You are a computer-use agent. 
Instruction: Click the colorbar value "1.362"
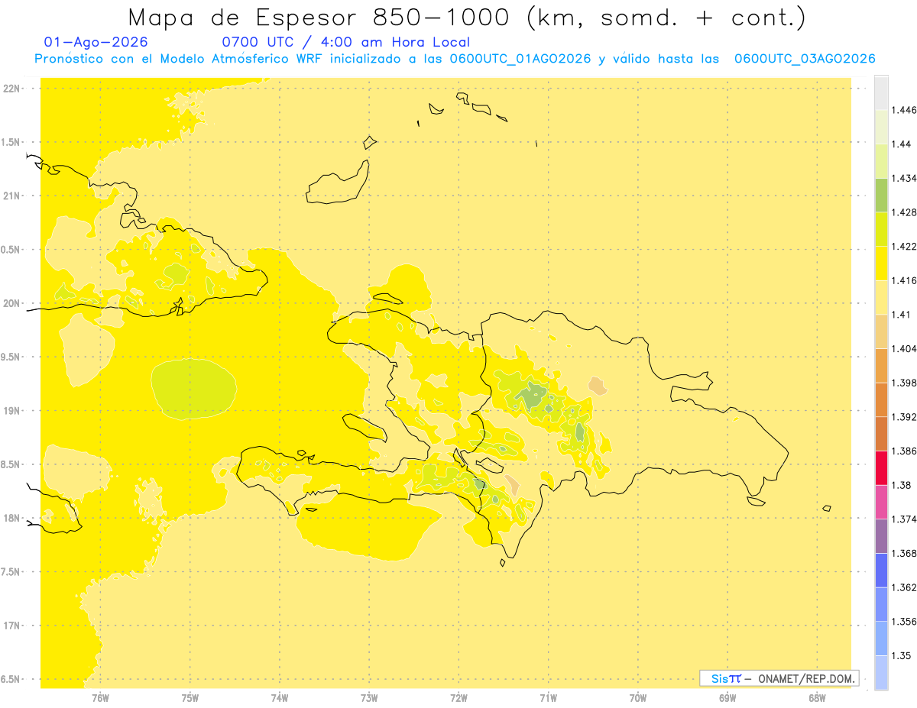[904, 588]
